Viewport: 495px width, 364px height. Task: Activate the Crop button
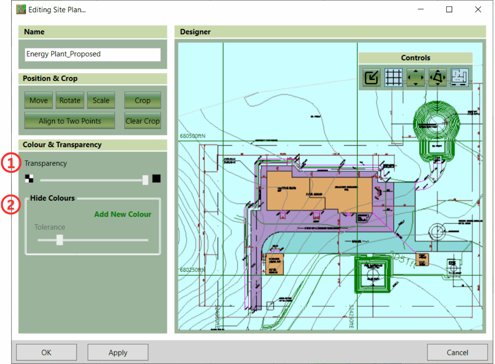pyautogui.click(x=142, y=101)
